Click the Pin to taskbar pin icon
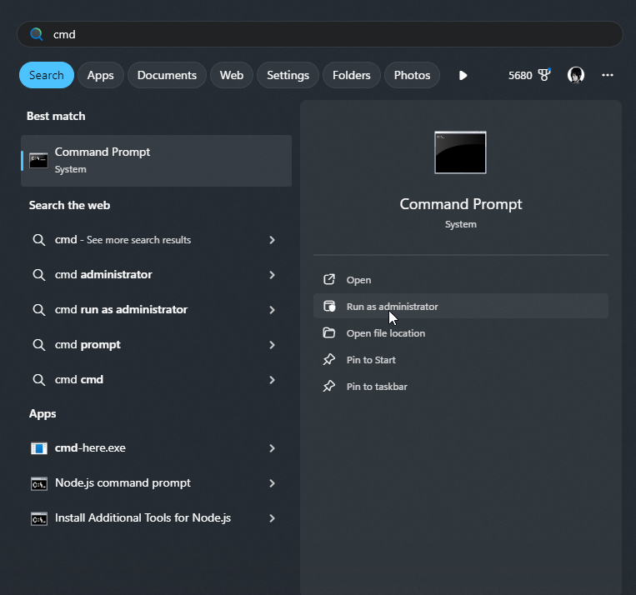Image resolution: width=636 pixels, height=595 pixels. click(329, 386)
